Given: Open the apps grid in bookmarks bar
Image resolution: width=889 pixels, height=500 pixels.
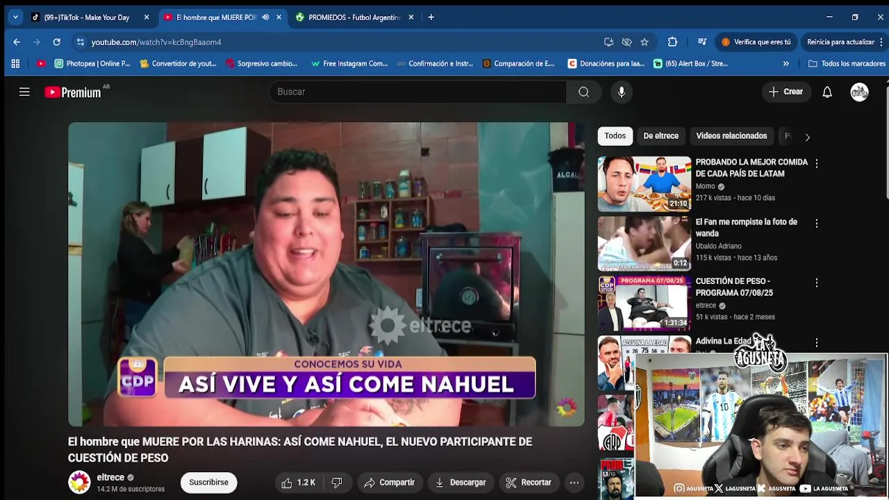Looking at the screenshot, I should 15,63.
